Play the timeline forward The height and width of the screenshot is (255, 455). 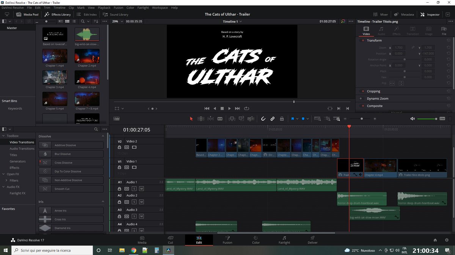click(229, 108)
